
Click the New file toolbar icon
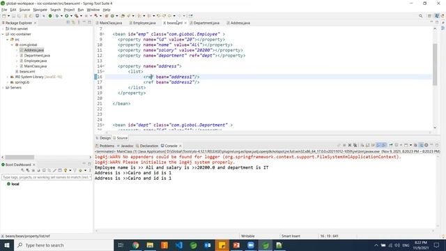pos(3,16)
